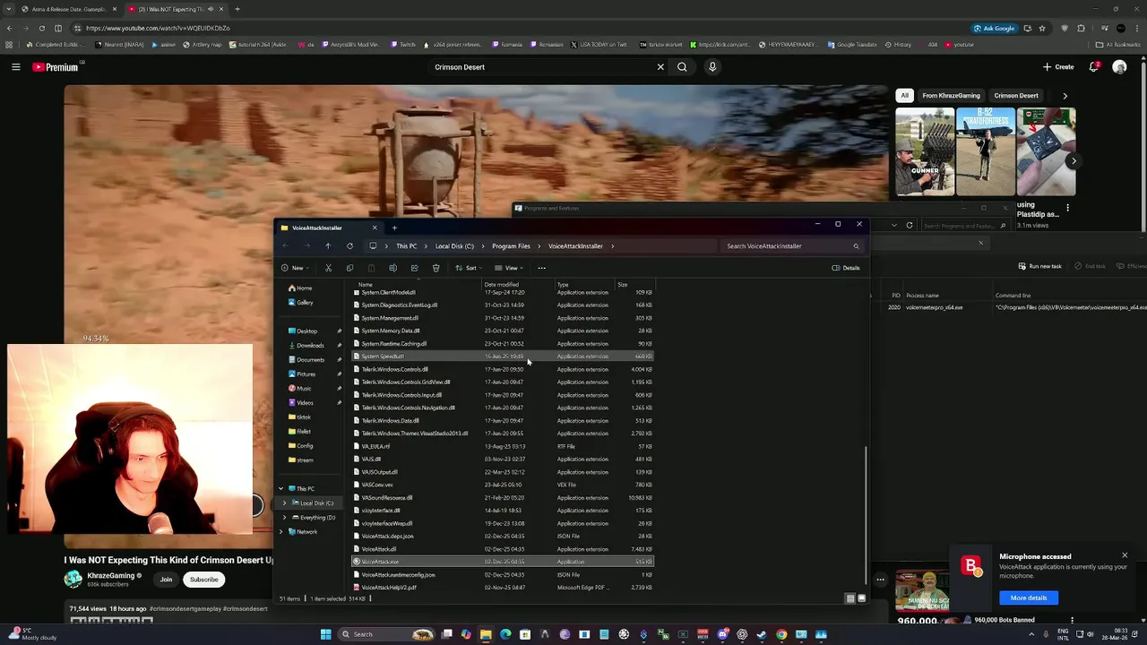Viewport: 1147px width, 645px height.
Task: Click Explorer's Up arrow navigation button
Action: click(x=328, y=246)
